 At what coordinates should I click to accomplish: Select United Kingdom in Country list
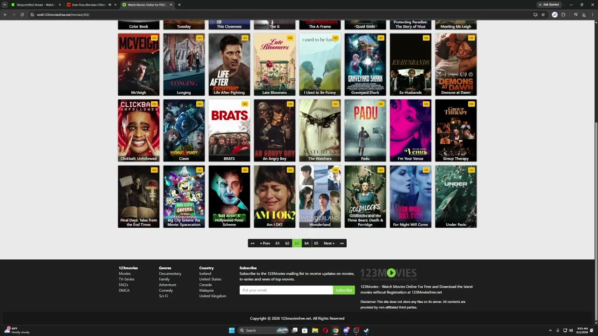[213, 296]
